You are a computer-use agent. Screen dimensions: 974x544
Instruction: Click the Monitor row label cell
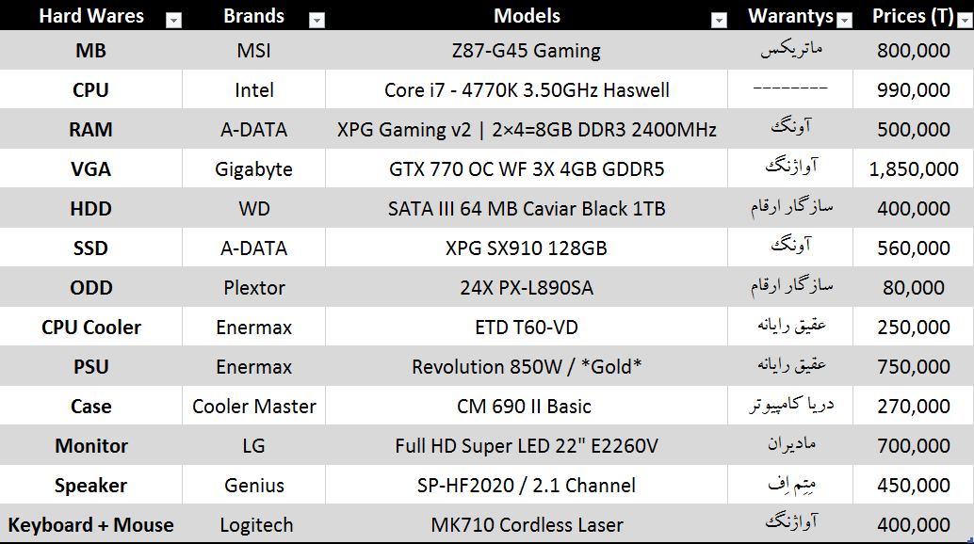coord(91,446)
